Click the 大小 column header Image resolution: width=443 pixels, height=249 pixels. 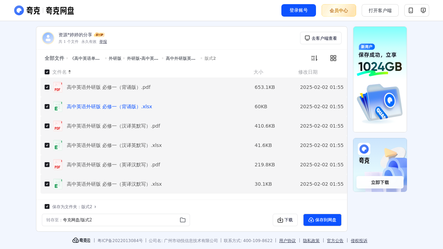pos(258,72)
